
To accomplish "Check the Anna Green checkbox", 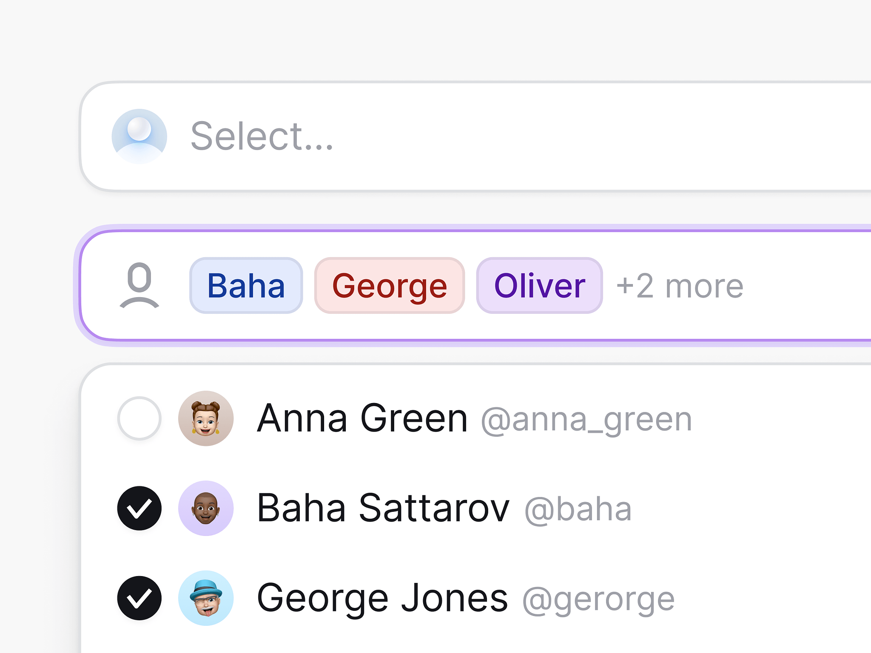I will point(139,418).
